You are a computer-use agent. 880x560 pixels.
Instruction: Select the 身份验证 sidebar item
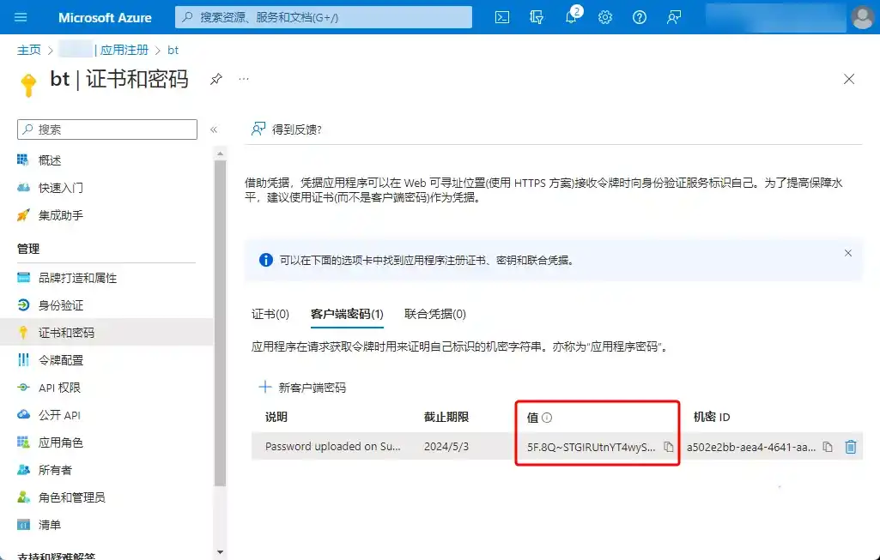pyautogui.click(x=62, y=304)
